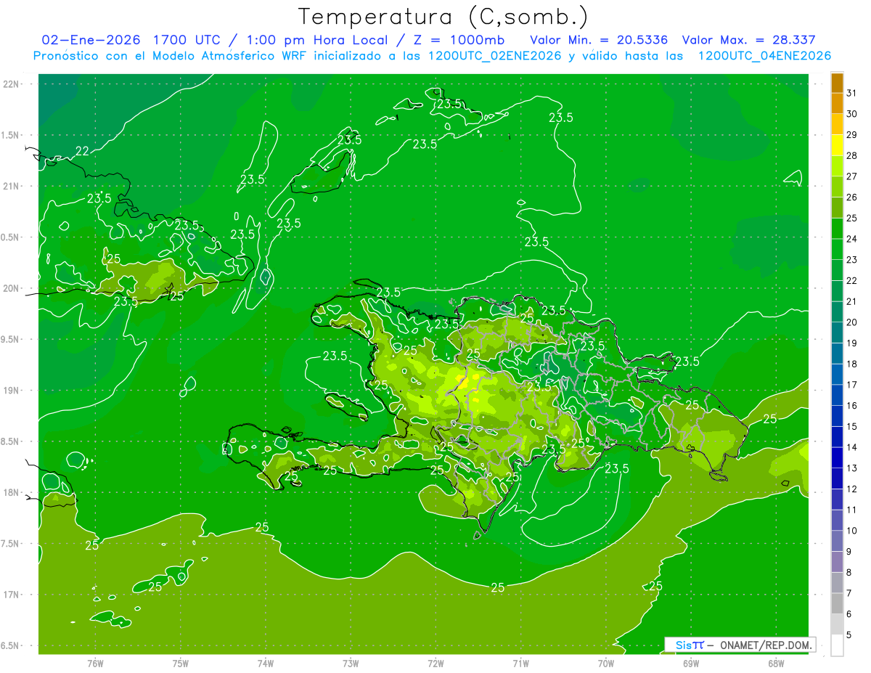Click "1:00 pm Hora Local" in header
Screen dimensions: 871x673
(316, 40)
